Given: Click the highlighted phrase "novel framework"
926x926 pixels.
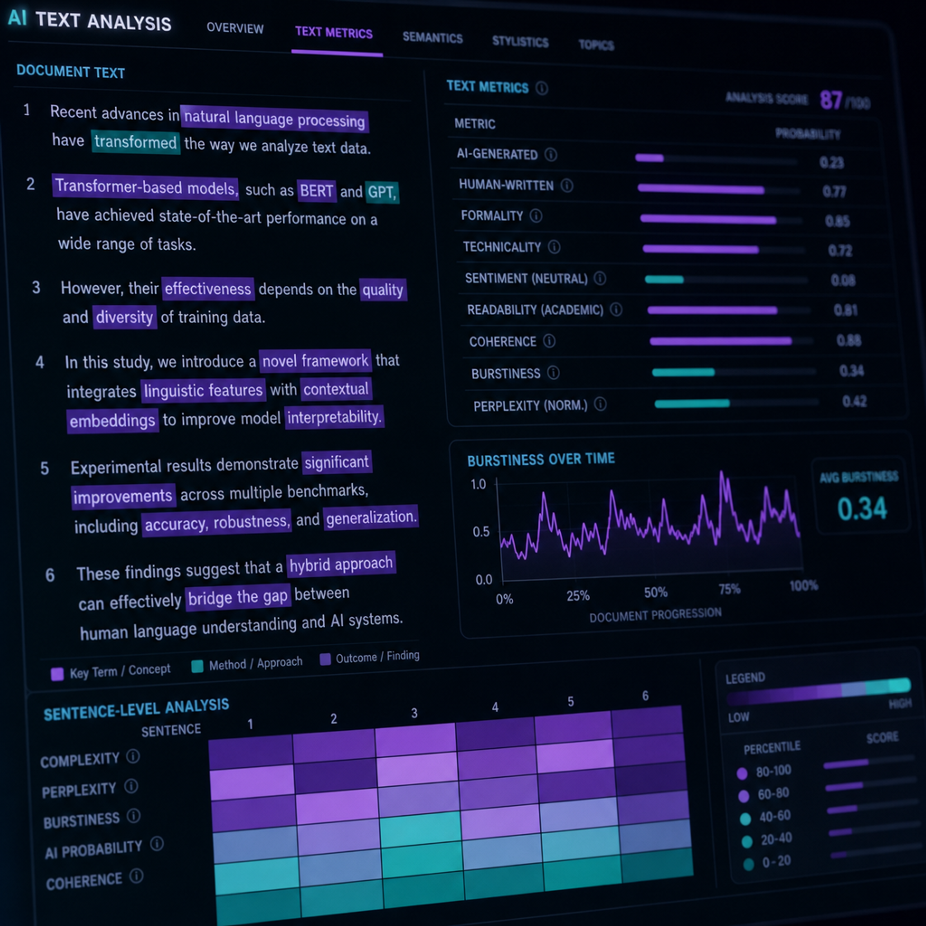Looking at the screenshot, I should [316, 361].
